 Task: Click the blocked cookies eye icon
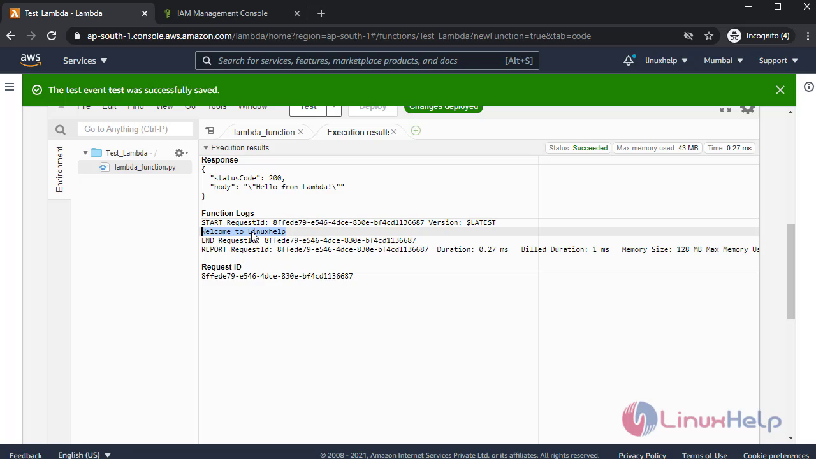click(x=688, y=36)
